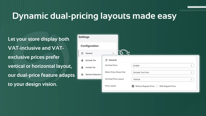The height and width of the screenshot is (116, 206).
Task: Open the Vat Dual Price Enable dropdown
Action: [x=163, y=66]
